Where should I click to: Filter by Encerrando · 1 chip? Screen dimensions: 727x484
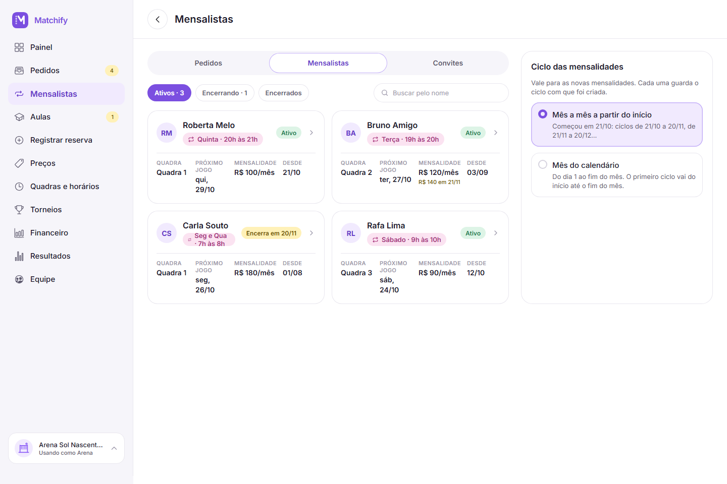click(225, 93)
